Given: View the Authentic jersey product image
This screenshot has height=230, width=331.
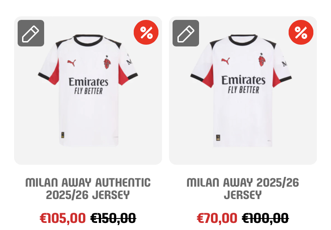Looking at the screenshot, I should point(88,91).
